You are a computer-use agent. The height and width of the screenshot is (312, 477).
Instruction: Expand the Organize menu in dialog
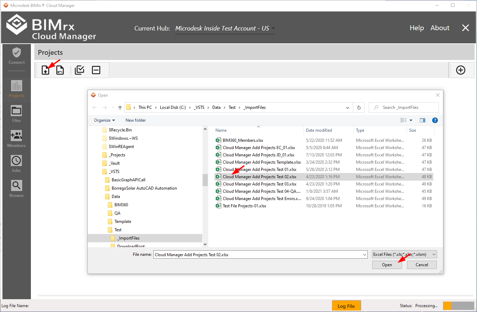(104, 120)
